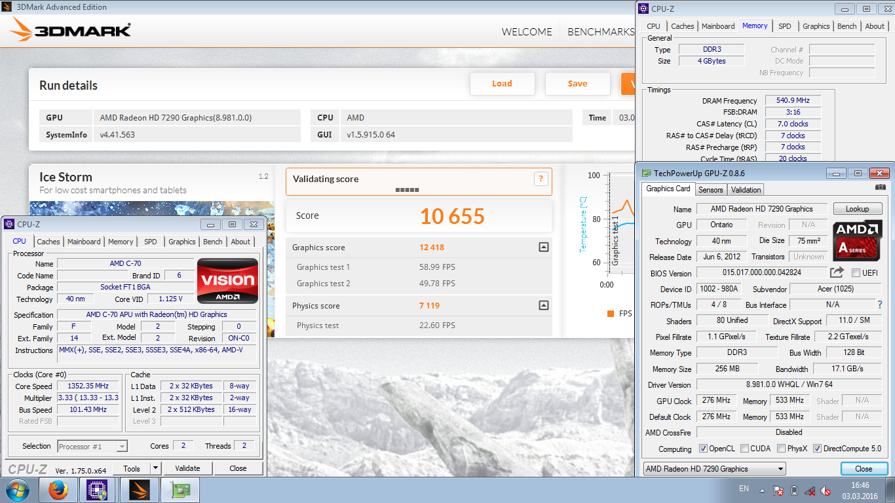Collapse the Physics score section
This screenshot has height=503, width=895.
click(543, 305)
